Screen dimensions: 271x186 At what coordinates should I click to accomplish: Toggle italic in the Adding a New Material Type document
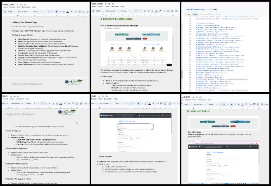tap(60, 12)
